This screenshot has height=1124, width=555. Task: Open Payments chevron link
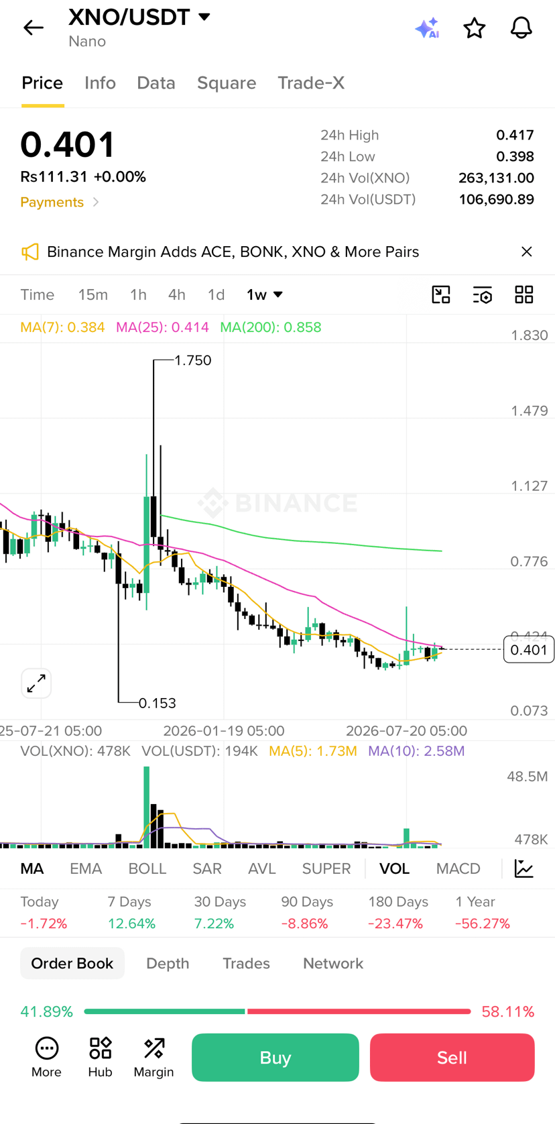click(60, 203)
